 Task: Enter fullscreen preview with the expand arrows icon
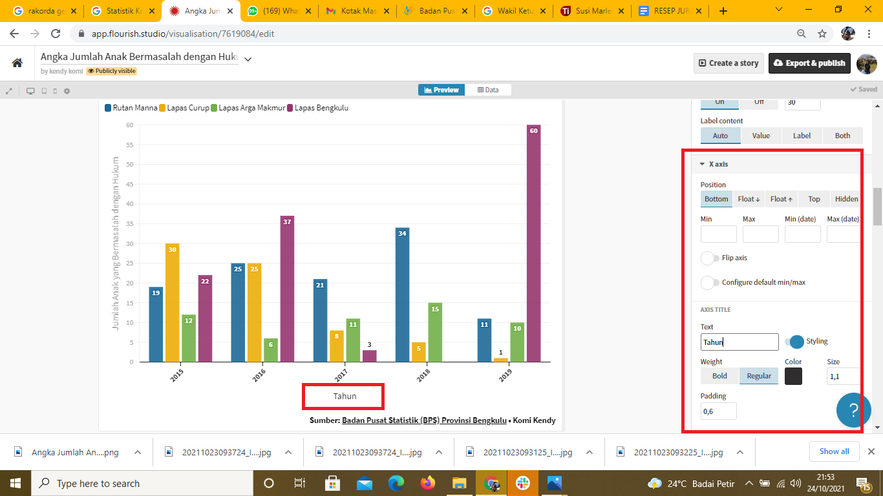tap(9, 91)
